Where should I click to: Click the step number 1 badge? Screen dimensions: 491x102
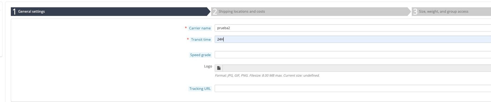tap(14, 12)
